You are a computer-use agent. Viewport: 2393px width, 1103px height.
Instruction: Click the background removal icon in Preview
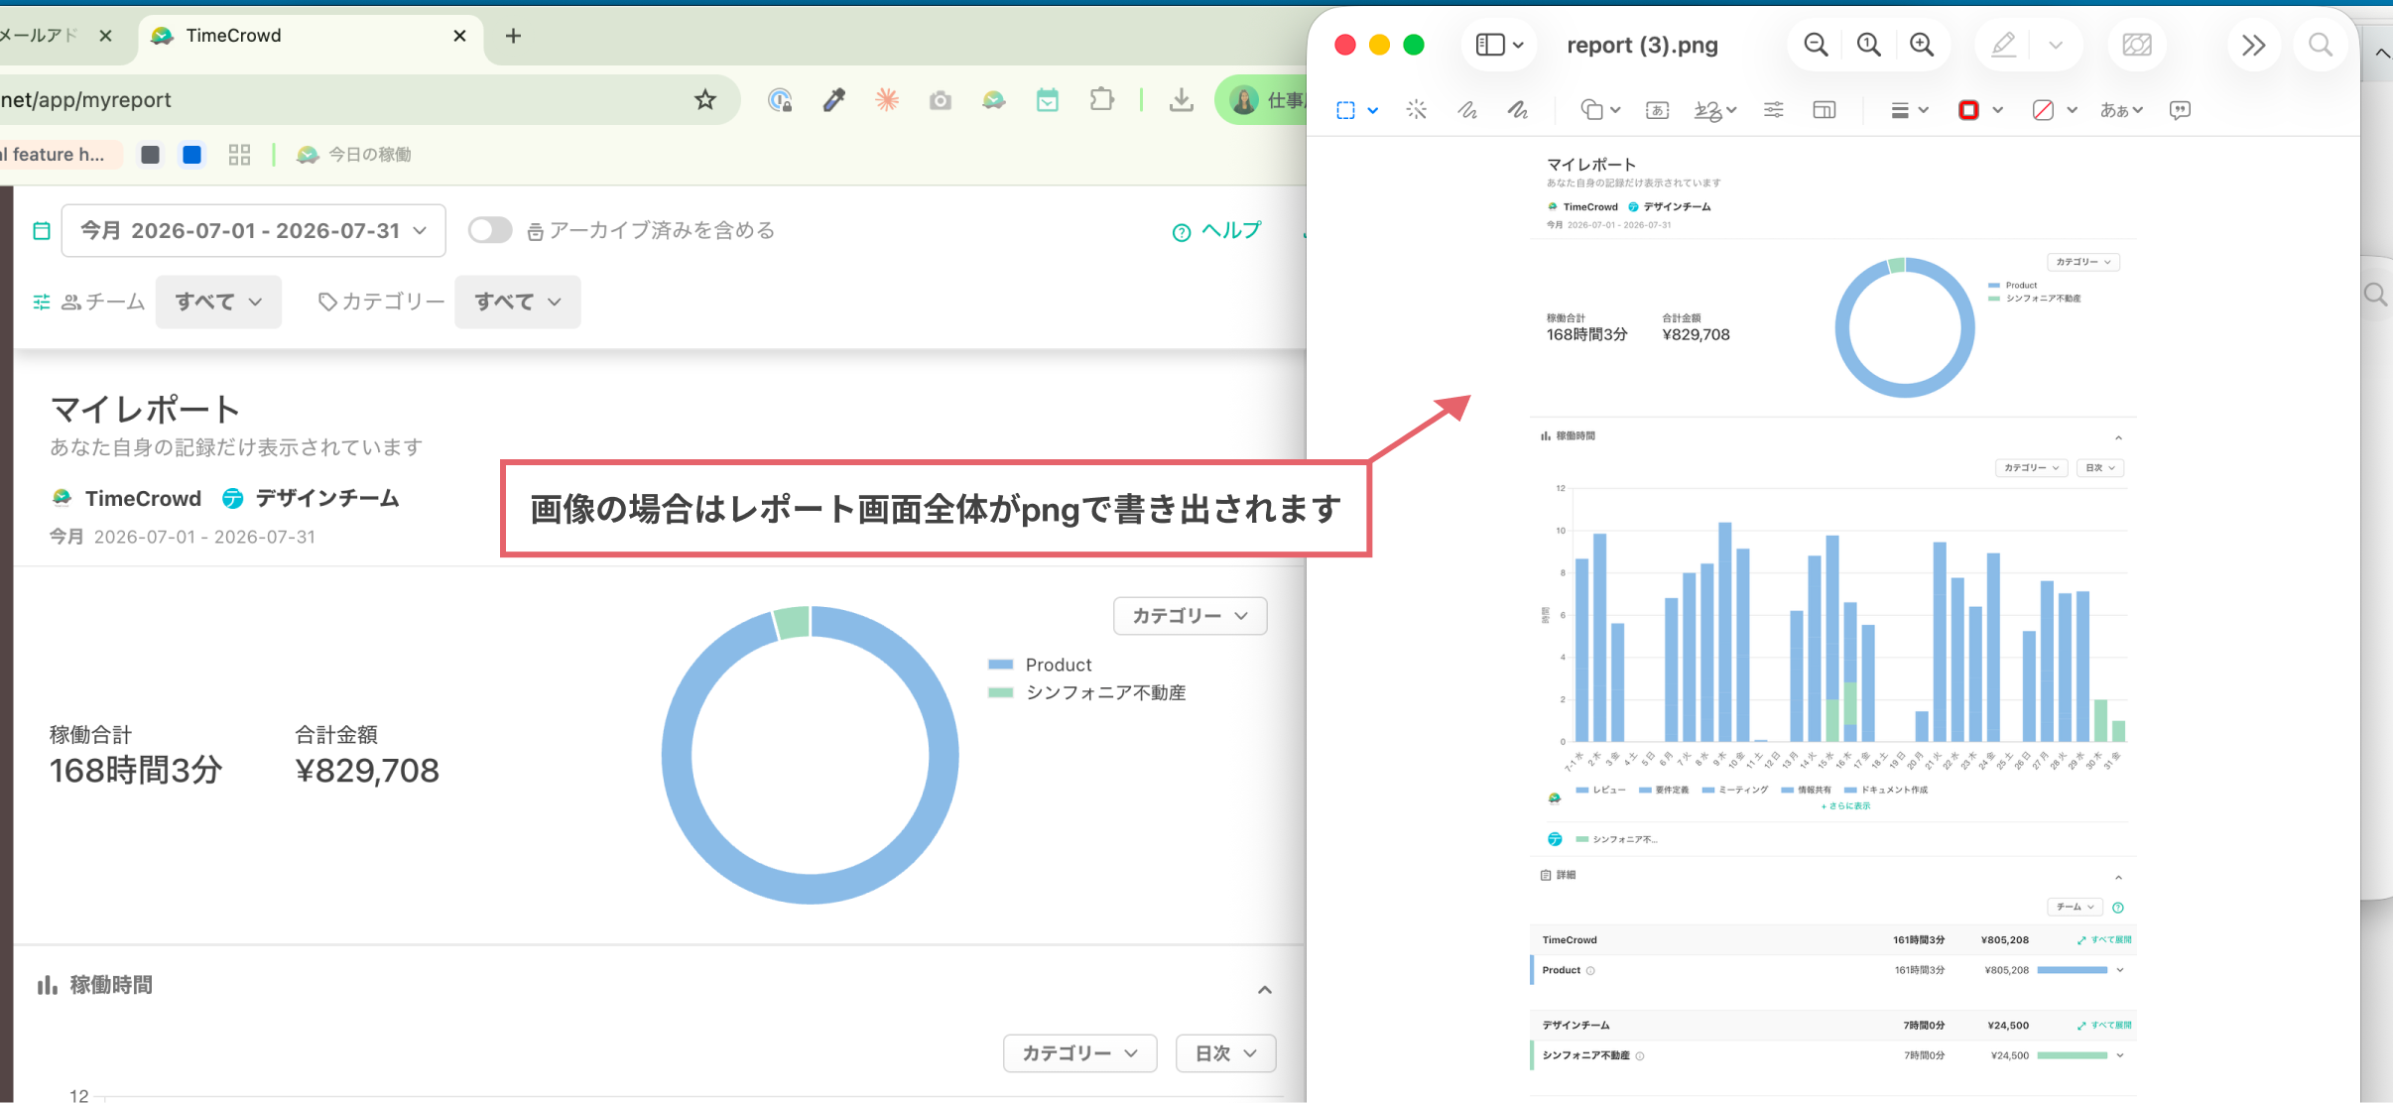point(2137,45)
